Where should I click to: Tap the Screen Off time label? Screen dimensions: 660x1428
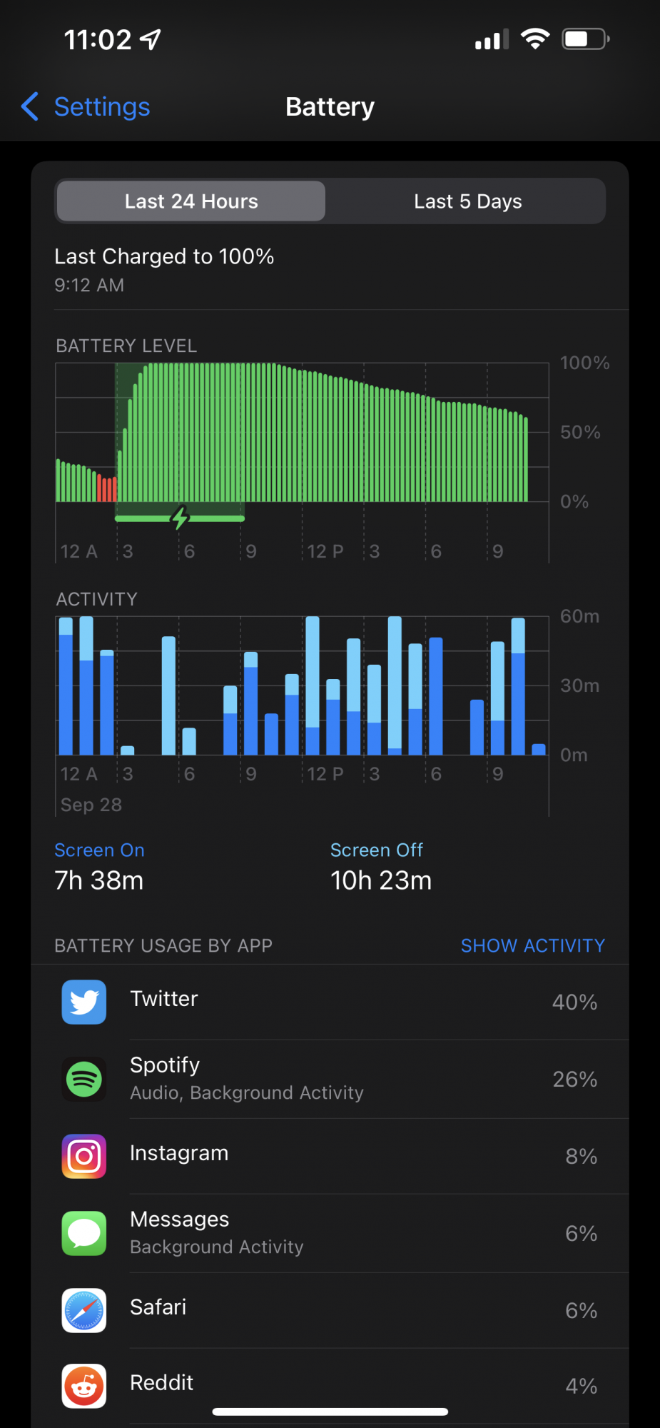click(x=376, y=850)
